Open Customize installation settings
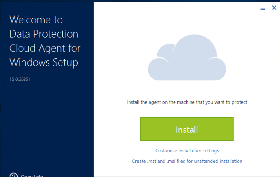The image size is (280, 177). tap(187, 151)
